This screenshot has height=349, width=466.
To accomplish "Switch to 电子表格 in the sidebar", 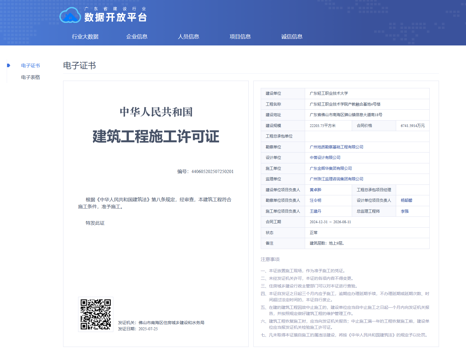I will tap(31, 77).
